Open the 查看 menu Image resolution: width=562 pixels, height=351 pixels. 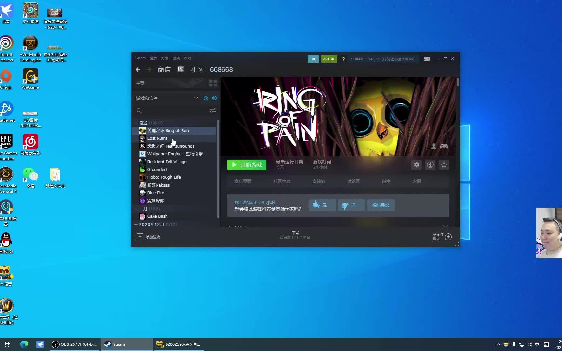pyautogui.click(x=154, y=58)
